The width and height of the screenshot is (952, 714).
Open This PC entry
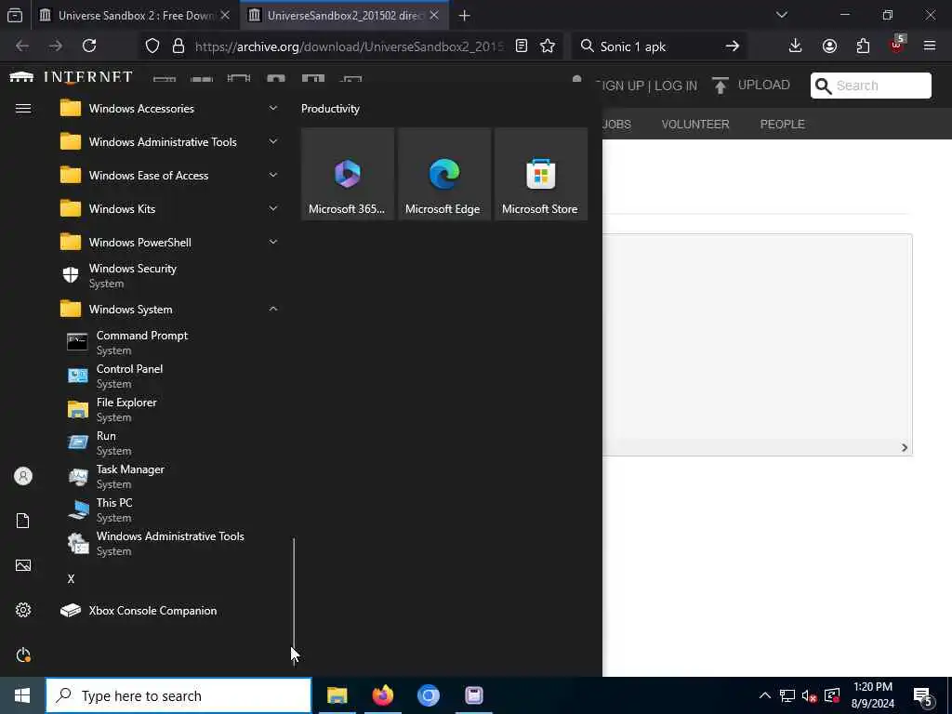coord(170,509)
